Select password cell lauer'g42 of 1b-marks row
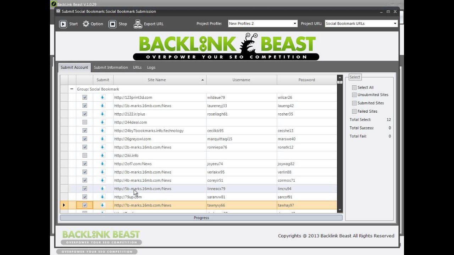 pyautogui.click(x=307, y=106)
